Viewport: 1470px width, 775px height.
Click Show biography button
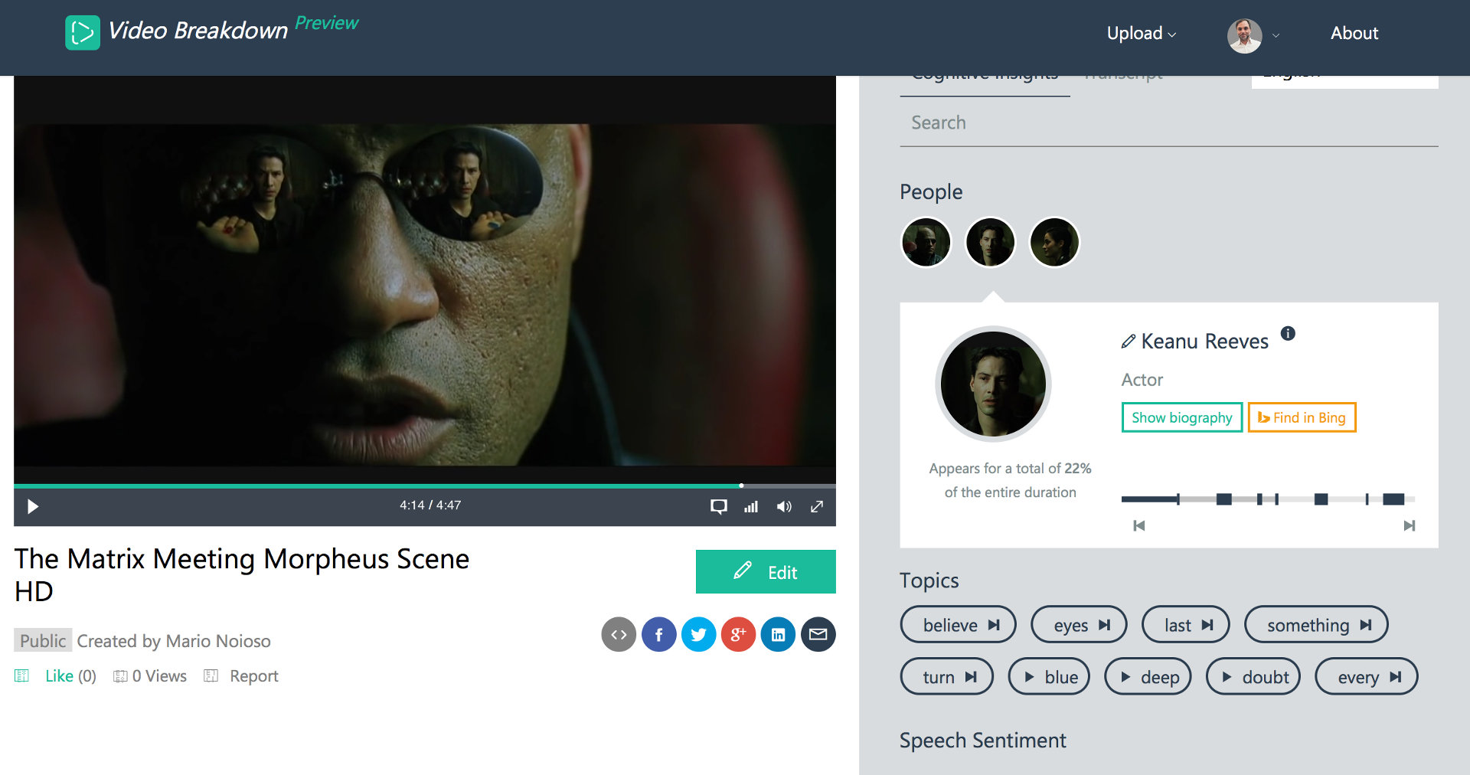pos(1181,417)
